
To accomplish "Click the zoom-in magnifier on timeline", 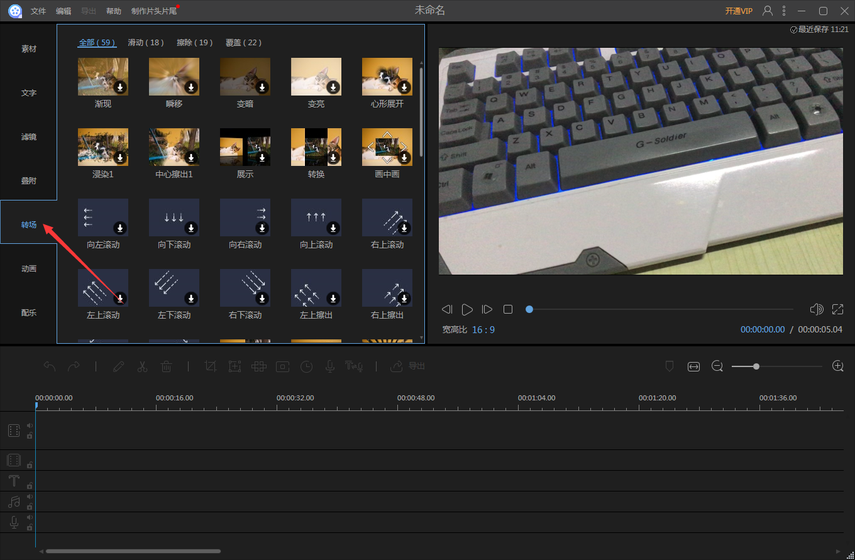I will (837, 366).
